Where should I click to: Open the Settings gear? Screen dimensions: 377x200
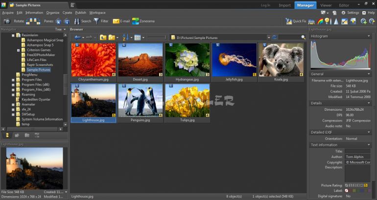(350, 13)
